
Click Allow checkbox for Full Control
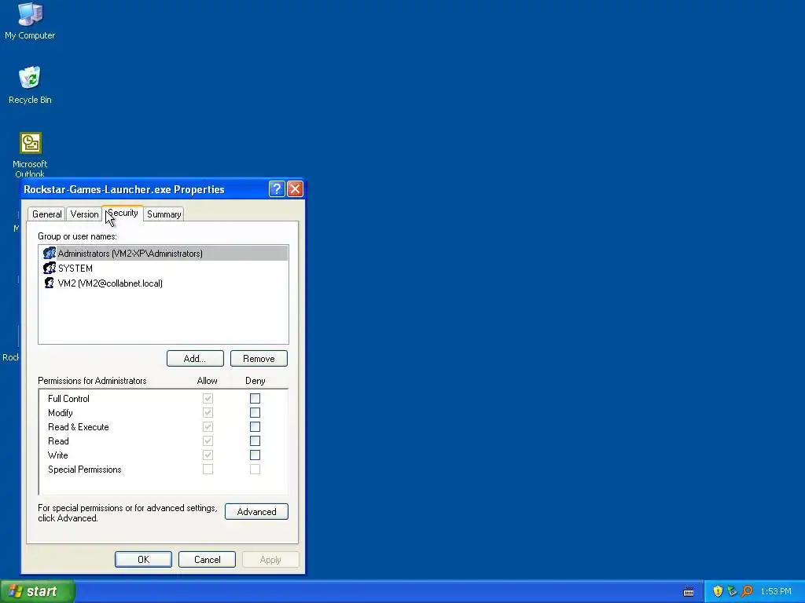208,398
